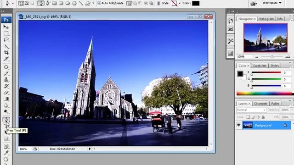
Task: Toggle the Auto Add/Delete checkbox
Action: pos(99,3)
